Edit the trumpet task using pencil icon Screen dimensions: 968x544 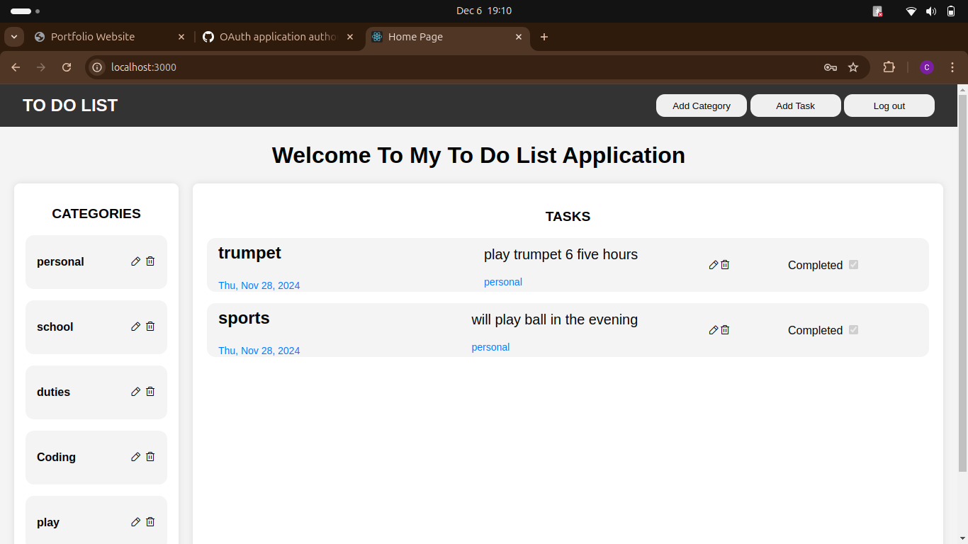coord(713,265)
